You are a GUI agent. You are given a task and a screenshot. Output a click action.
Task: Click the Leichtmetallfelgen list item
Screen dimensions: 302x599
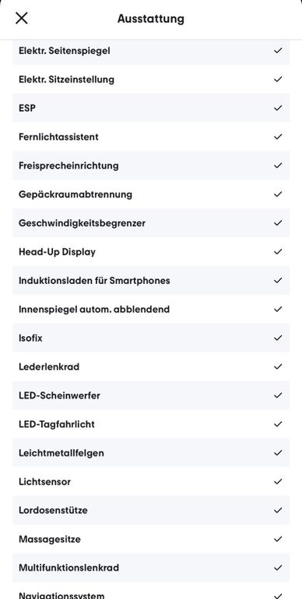tap(151, 452)
